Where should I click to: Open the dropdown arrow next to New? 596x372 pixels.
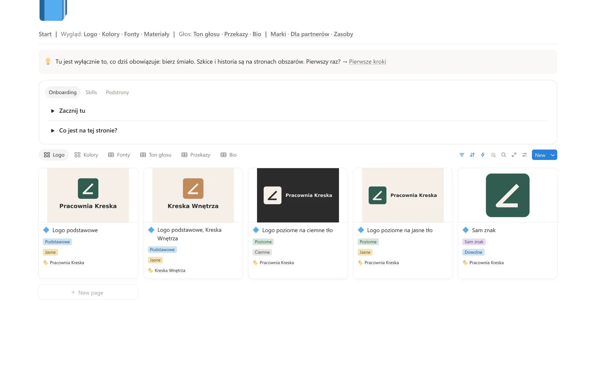pyautogui.click(x=553, y=155)
